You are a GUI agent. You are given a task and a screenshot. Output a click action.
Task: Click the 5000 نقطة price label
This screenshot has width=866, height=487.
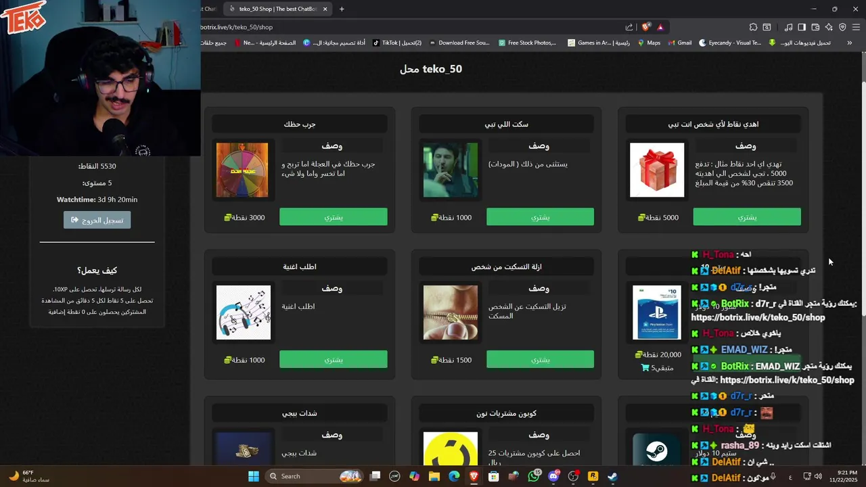658,218
